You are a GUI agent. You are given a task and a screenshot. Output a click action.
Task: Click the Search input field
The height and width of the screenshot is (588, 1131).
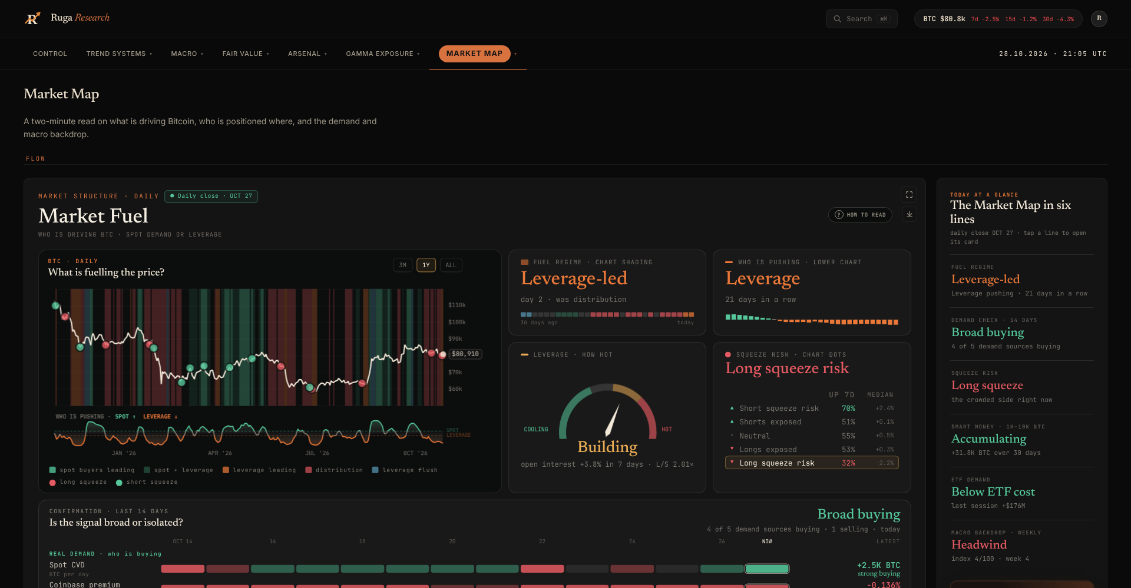(x=861, y=19)
